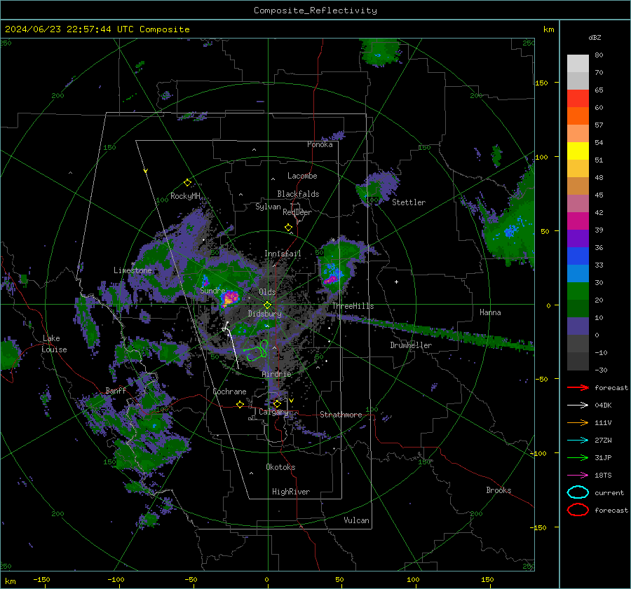This screenshot has width=631, height=589.
Task: Click the Lake Louise label
Action: (54, 344)
